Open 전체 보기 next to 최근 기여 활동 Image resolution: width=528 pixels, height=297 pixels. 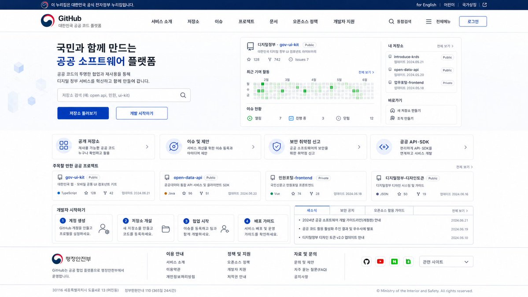366,72
